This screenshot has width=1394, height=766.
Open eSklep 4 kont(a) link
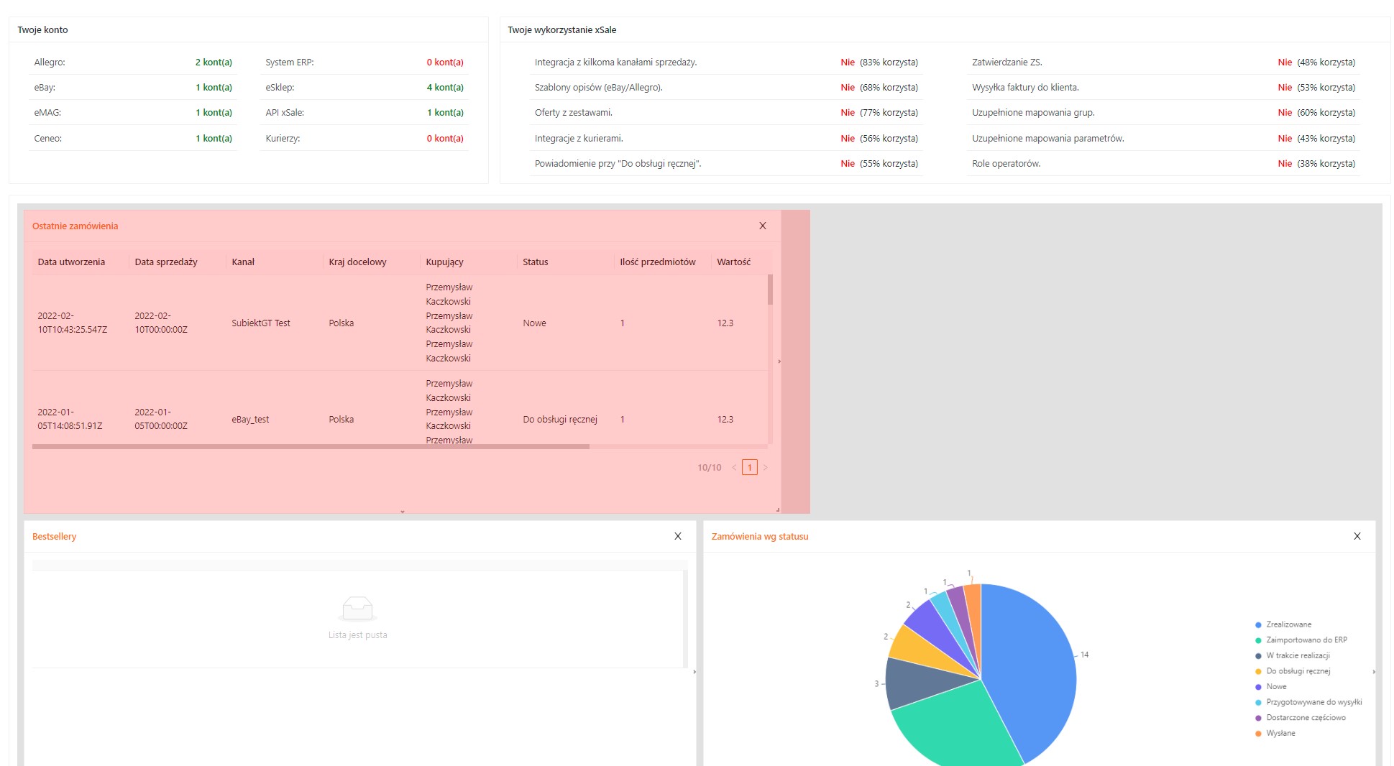445,88
